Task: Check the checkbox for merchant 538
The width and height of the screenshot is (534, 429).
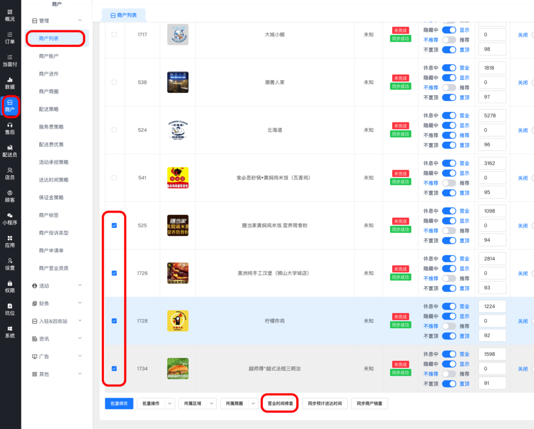Action: [114, 82]
